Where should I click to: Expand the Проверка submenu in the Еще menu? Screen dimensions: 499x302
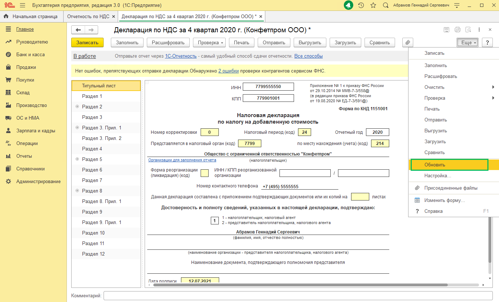[x=454, y=98]
